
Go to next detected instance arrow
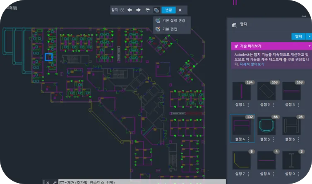coord(139,10)
